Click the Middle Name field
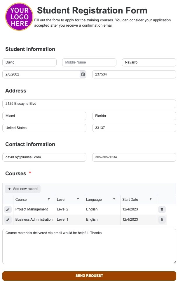The height and width of the screenshot is (281, 178). pyautogui.click(x=89, y=62)
